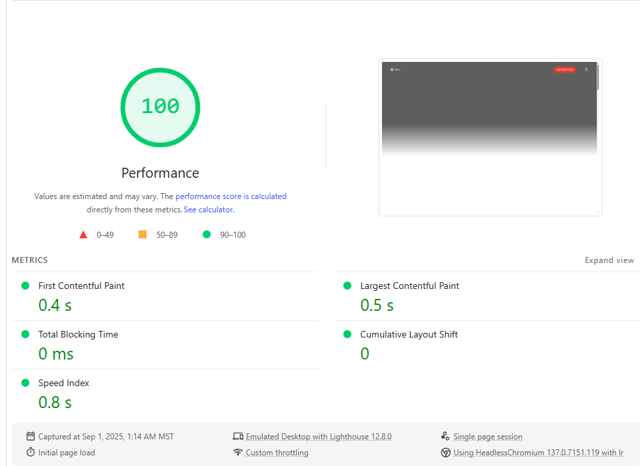Click the Custom throttling setting
Image resolution: width=644 pixels, height=466 pixels.
[x=277, y=453]
